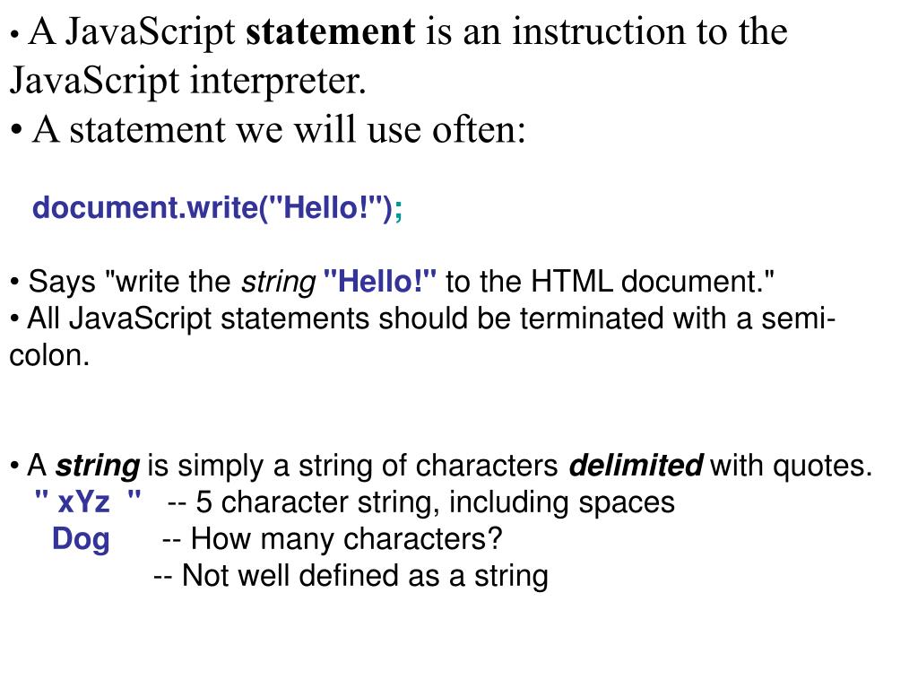Click the word "instruction" in first bullet
This screenshot has height=689, width=918.
coord(599,31)
